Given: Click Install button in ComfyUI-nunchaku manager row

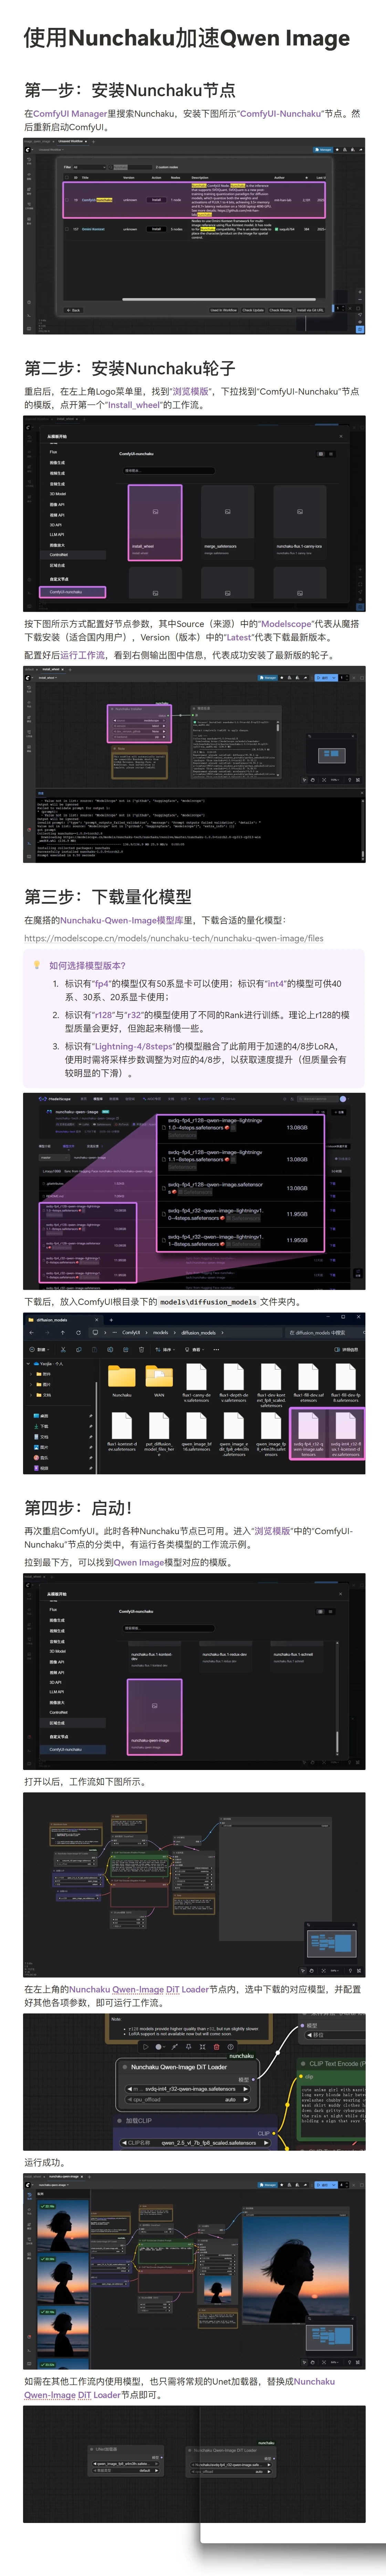Looking at the screenshot, I should (x=156, y=200).
